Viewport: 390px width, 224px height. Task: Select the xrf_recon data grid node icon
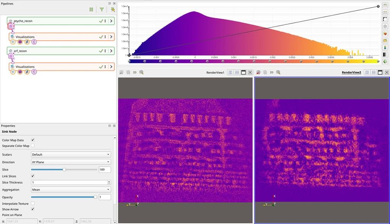coord(11,56)
